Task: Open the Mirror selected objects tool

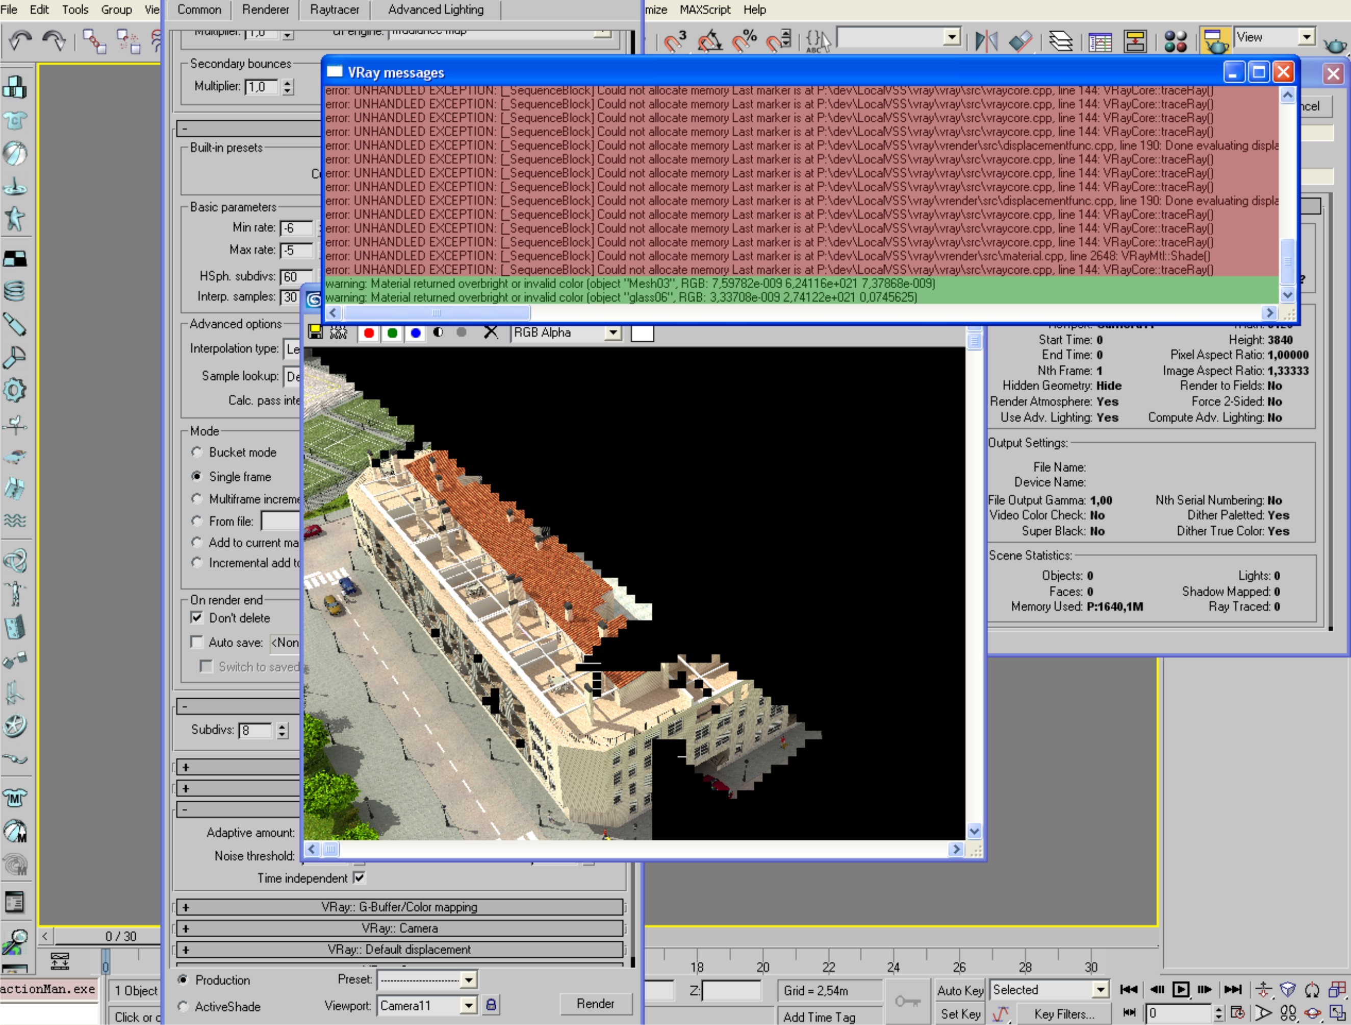Action: point(986,41)
